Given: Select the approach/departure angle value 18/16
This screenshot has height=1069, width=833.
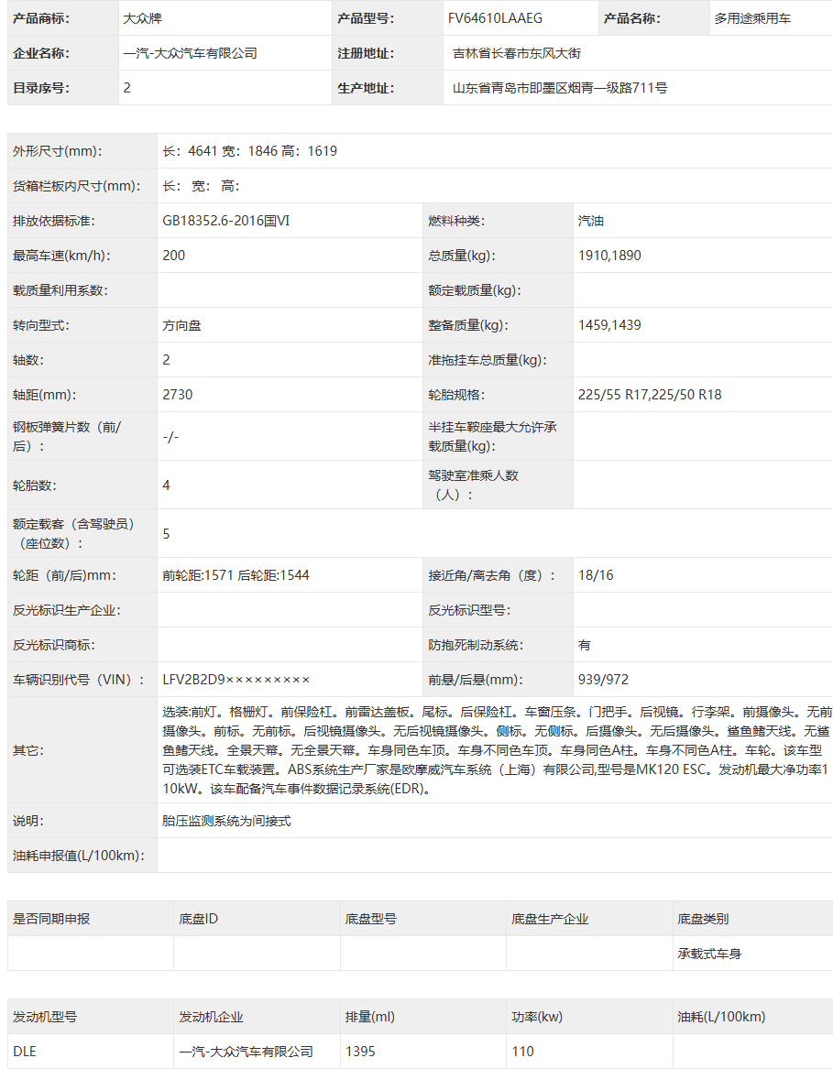Looking at the screenshot, I should [596, 575].
